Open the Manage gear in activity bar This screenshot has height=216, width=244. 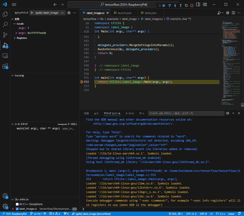click(x=5, y=206)
